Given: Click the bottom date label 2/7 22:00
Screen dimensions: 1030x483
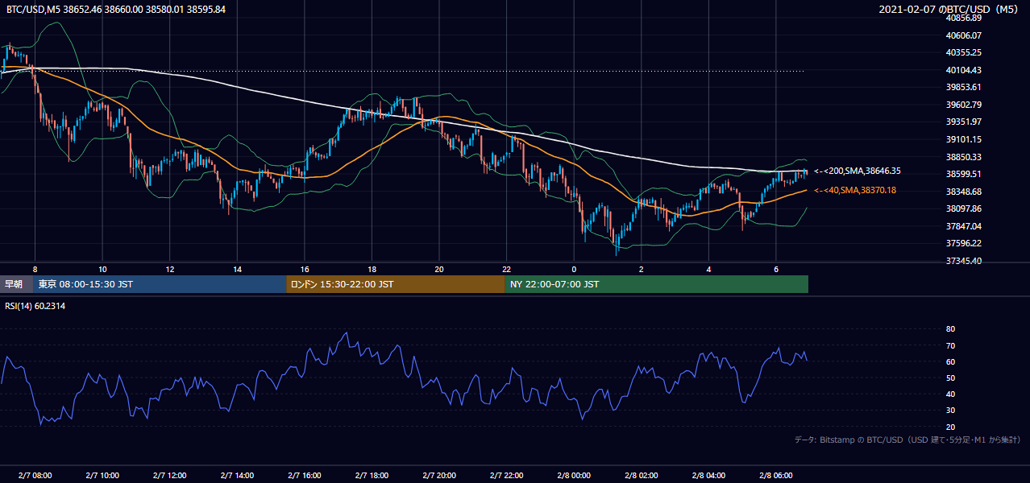Looking at the screenshot, I should point(506,476).
